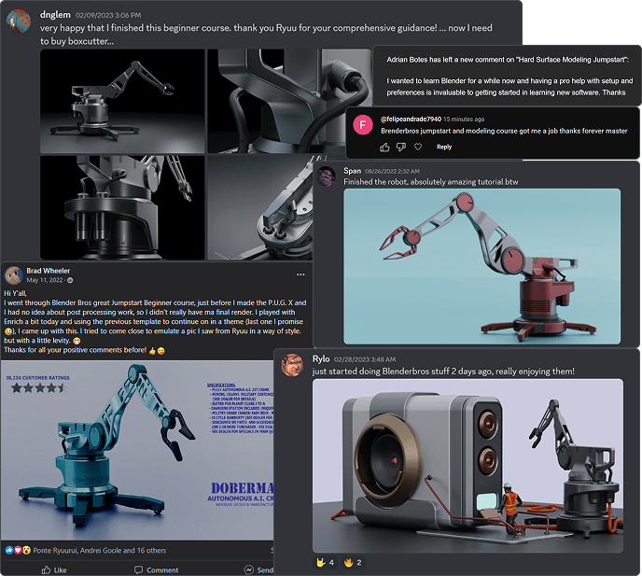Click the 02/28/2023 3:48 AM timestamp
The height and width of the screenshot is (576, 642).
pyautogui.click(x=365, y=359)
